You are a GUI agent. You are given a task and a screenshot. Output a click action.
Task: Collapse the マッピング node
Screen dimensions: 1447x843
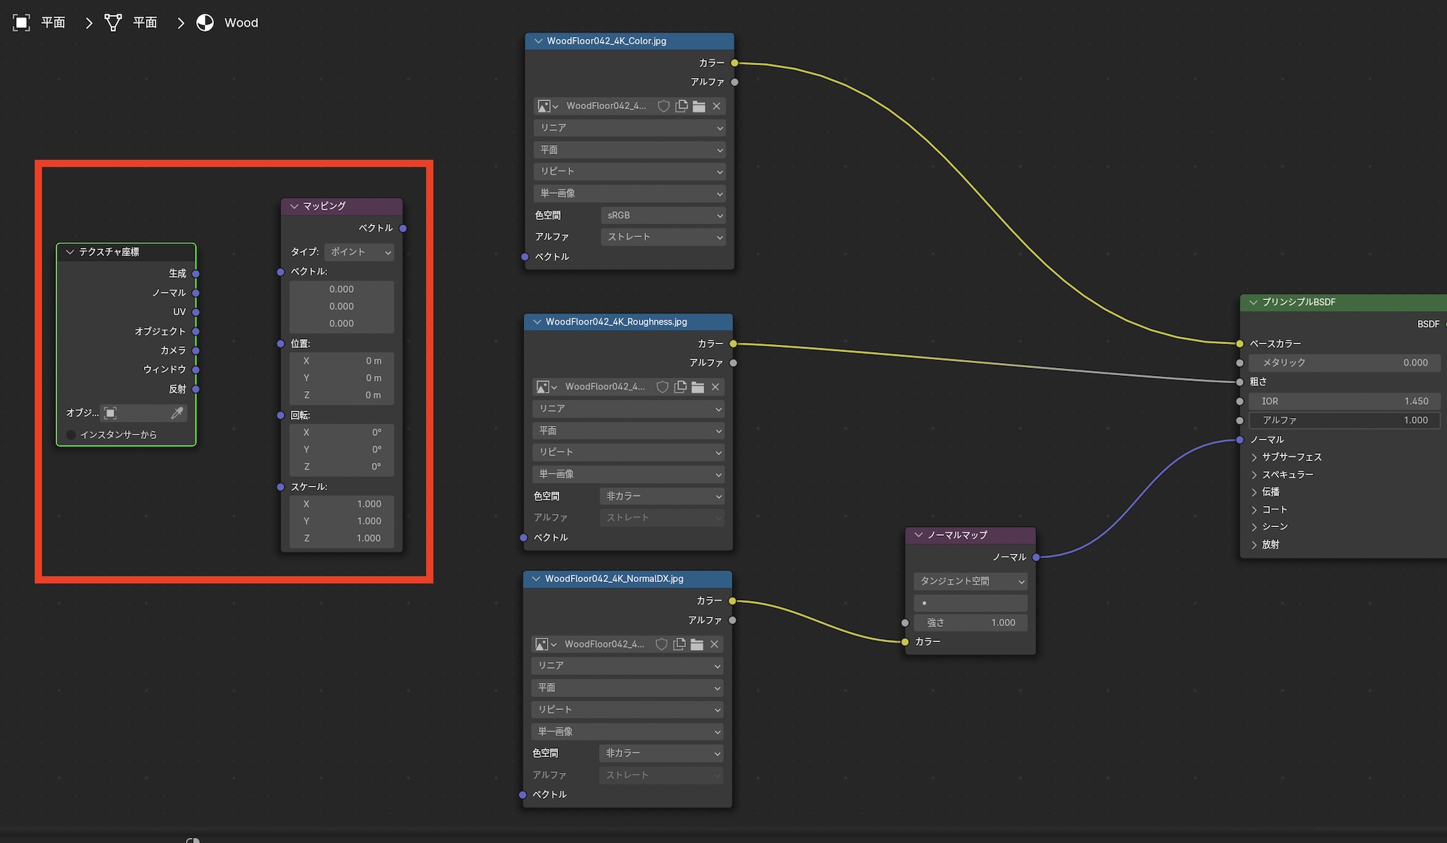(294, 206)
